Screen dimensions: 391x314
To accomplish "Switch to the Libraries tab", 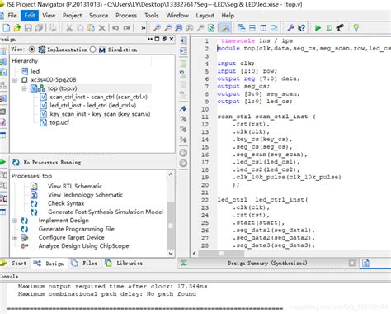I will coord(125,264).
